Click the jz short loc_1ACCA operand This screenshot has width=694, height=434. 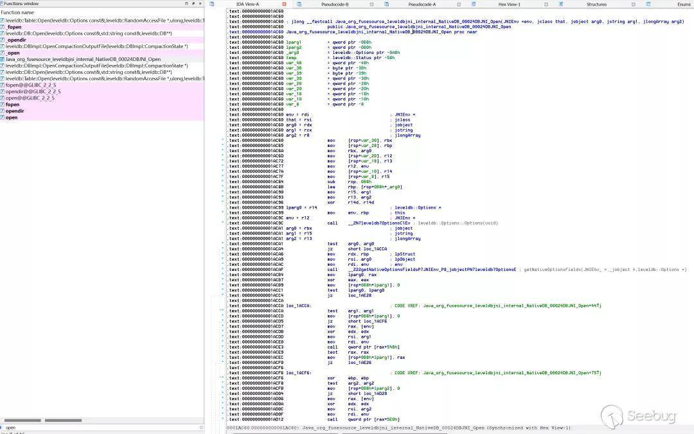point(368,249)
